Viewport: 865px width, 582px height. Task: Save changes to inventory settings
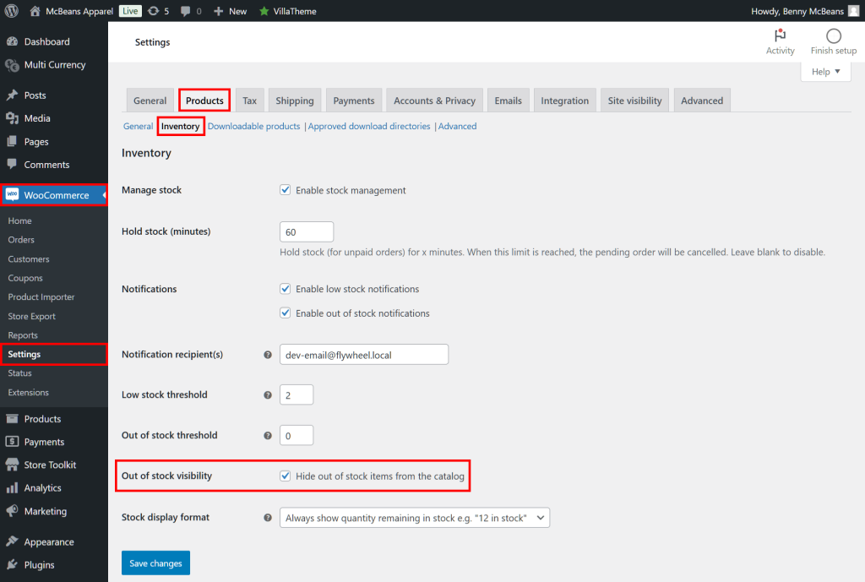(x=155, y=562)
